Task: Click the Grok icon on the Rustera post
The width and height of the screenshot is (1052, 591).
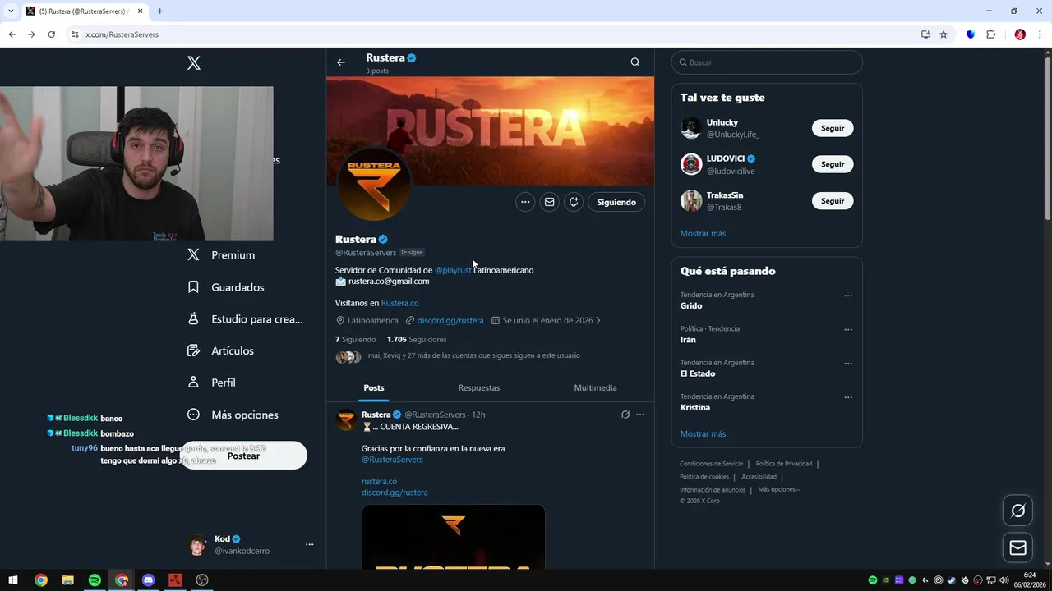Action: pyautogui.click(x=625, y=415)
